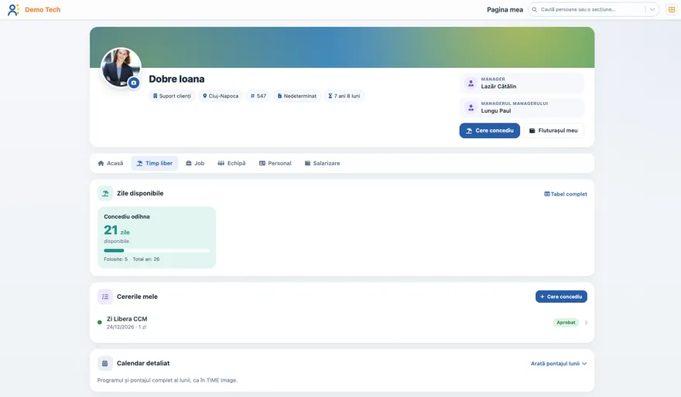The width and height of the screenshot is (681, 397).
Task: Click Cere concediu button in profile header
Action: pyautogui.click(x=489, y=131)
